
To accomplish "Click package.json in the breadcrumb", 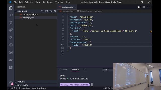I will pos(68,11).
